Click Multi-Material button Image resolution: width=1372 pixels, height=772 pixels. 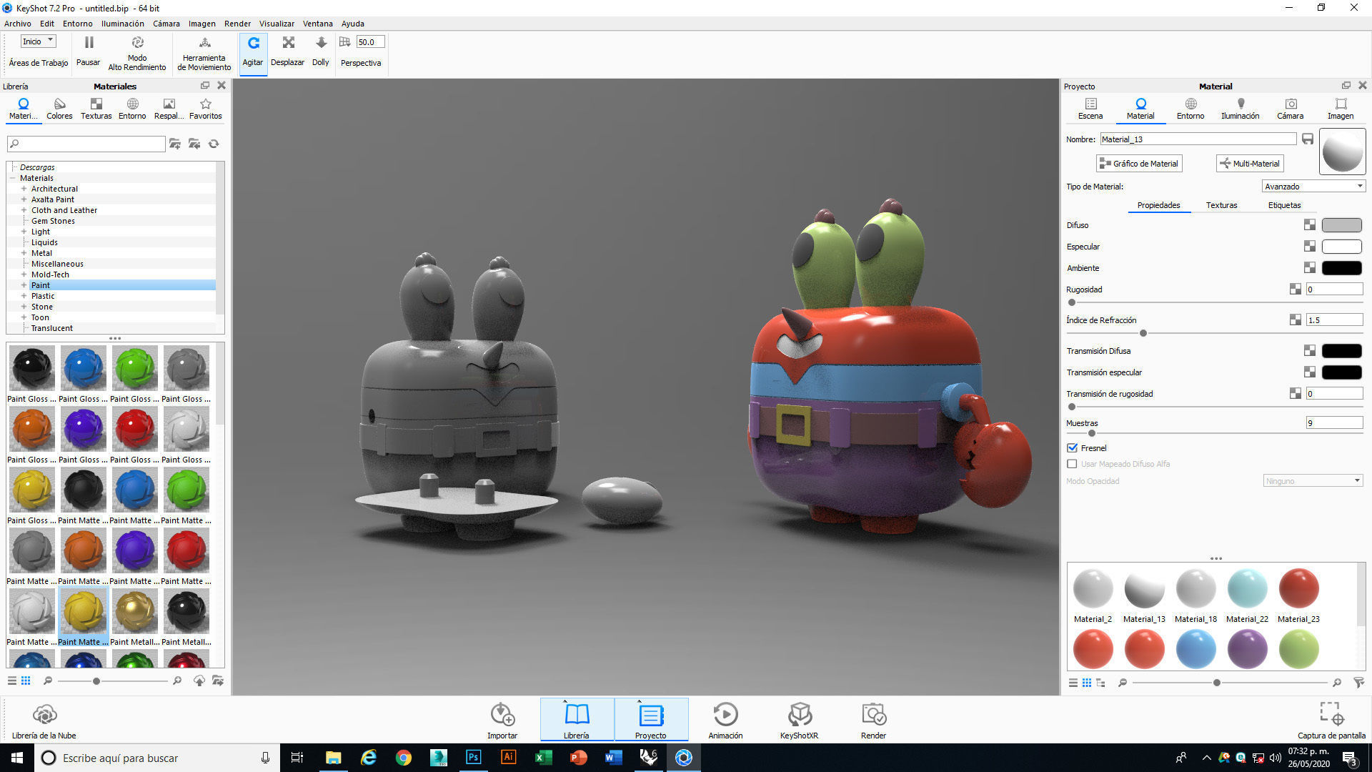[1250, 163]
